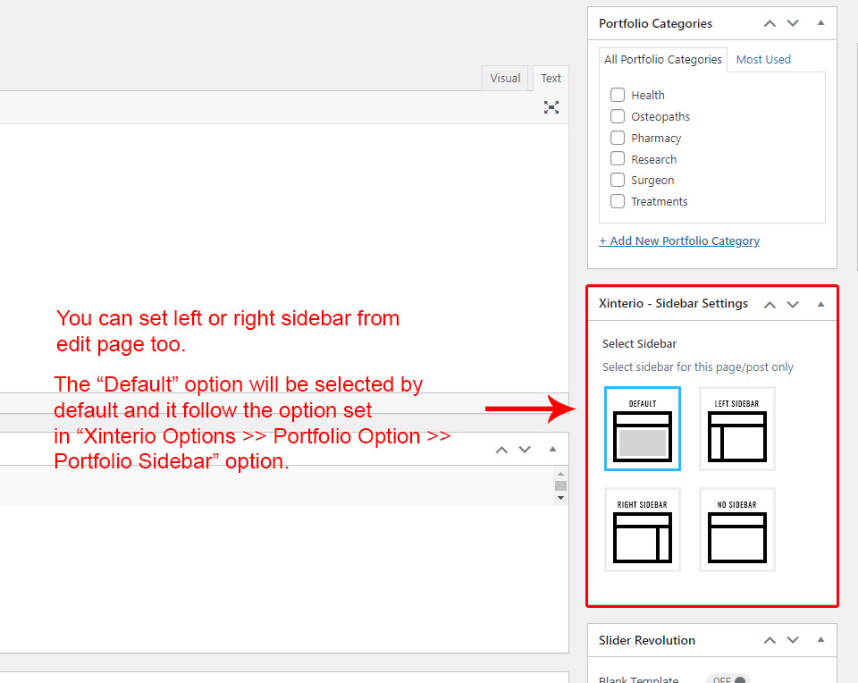Collapse the Slider Revolution panel

pyautogui.click(x=820, y=640)
